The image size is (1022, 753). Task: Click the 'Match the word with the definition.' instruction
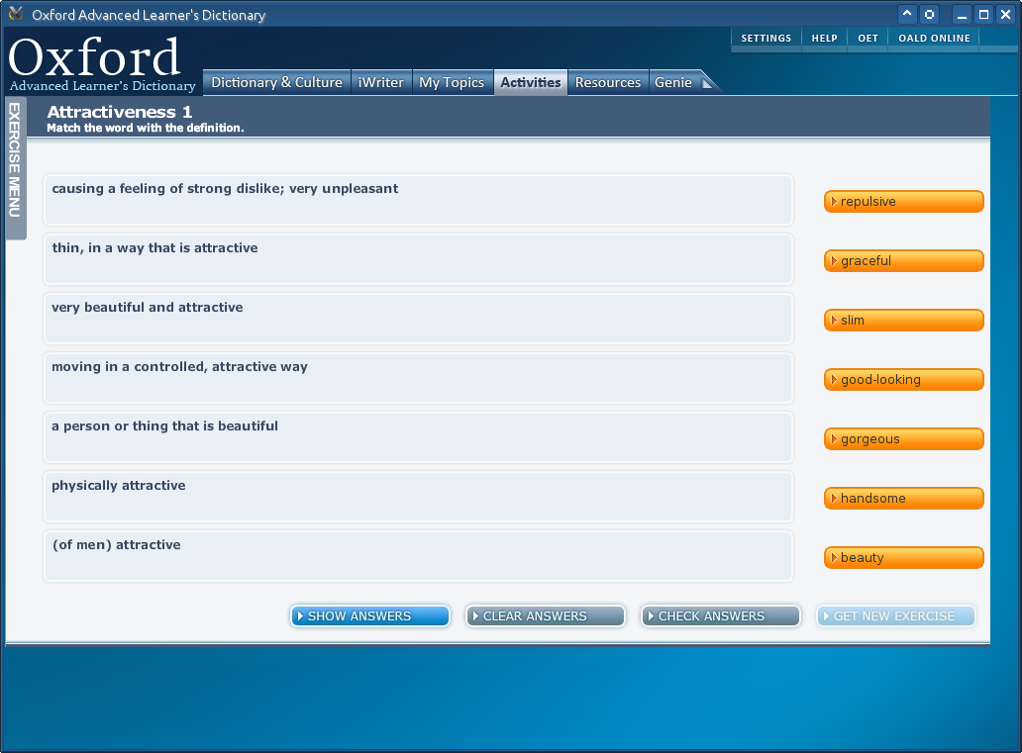tap(146, 129)
